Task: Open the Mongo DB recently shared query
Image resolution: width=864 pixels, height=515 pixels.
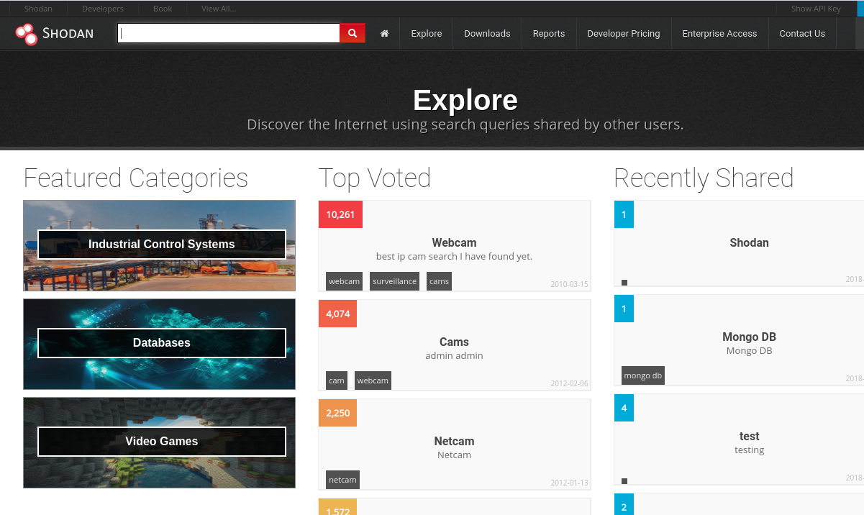Action: (749, 337)
